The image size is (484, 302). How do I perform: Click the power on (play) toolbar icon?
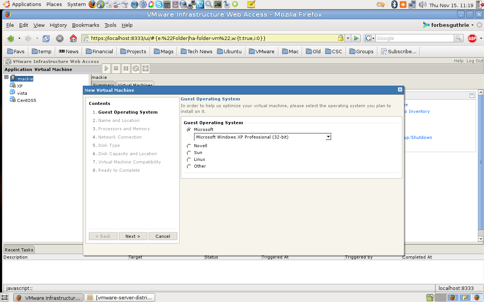107,68
